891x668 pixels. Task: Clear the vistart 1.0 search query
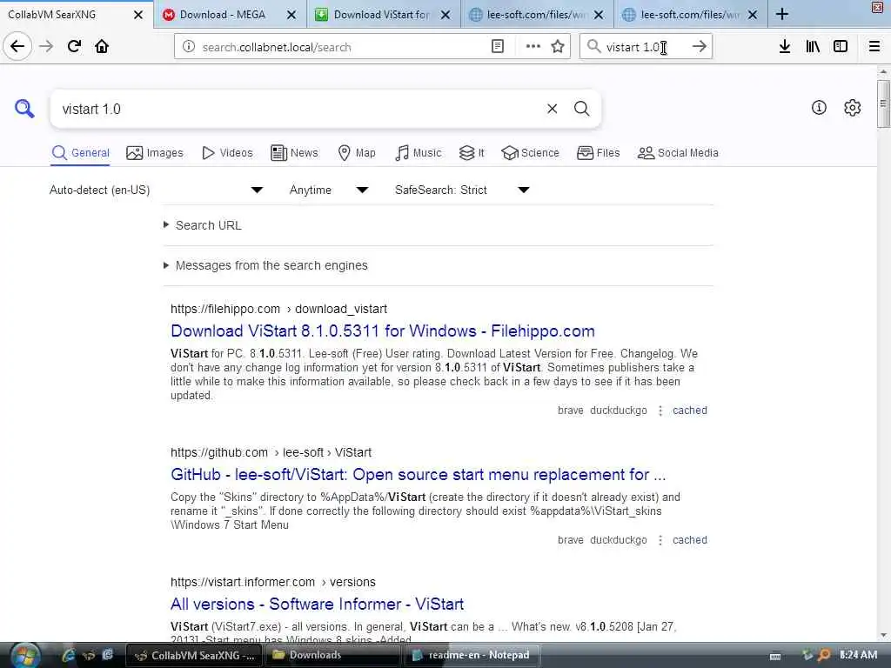coord(552,109)
